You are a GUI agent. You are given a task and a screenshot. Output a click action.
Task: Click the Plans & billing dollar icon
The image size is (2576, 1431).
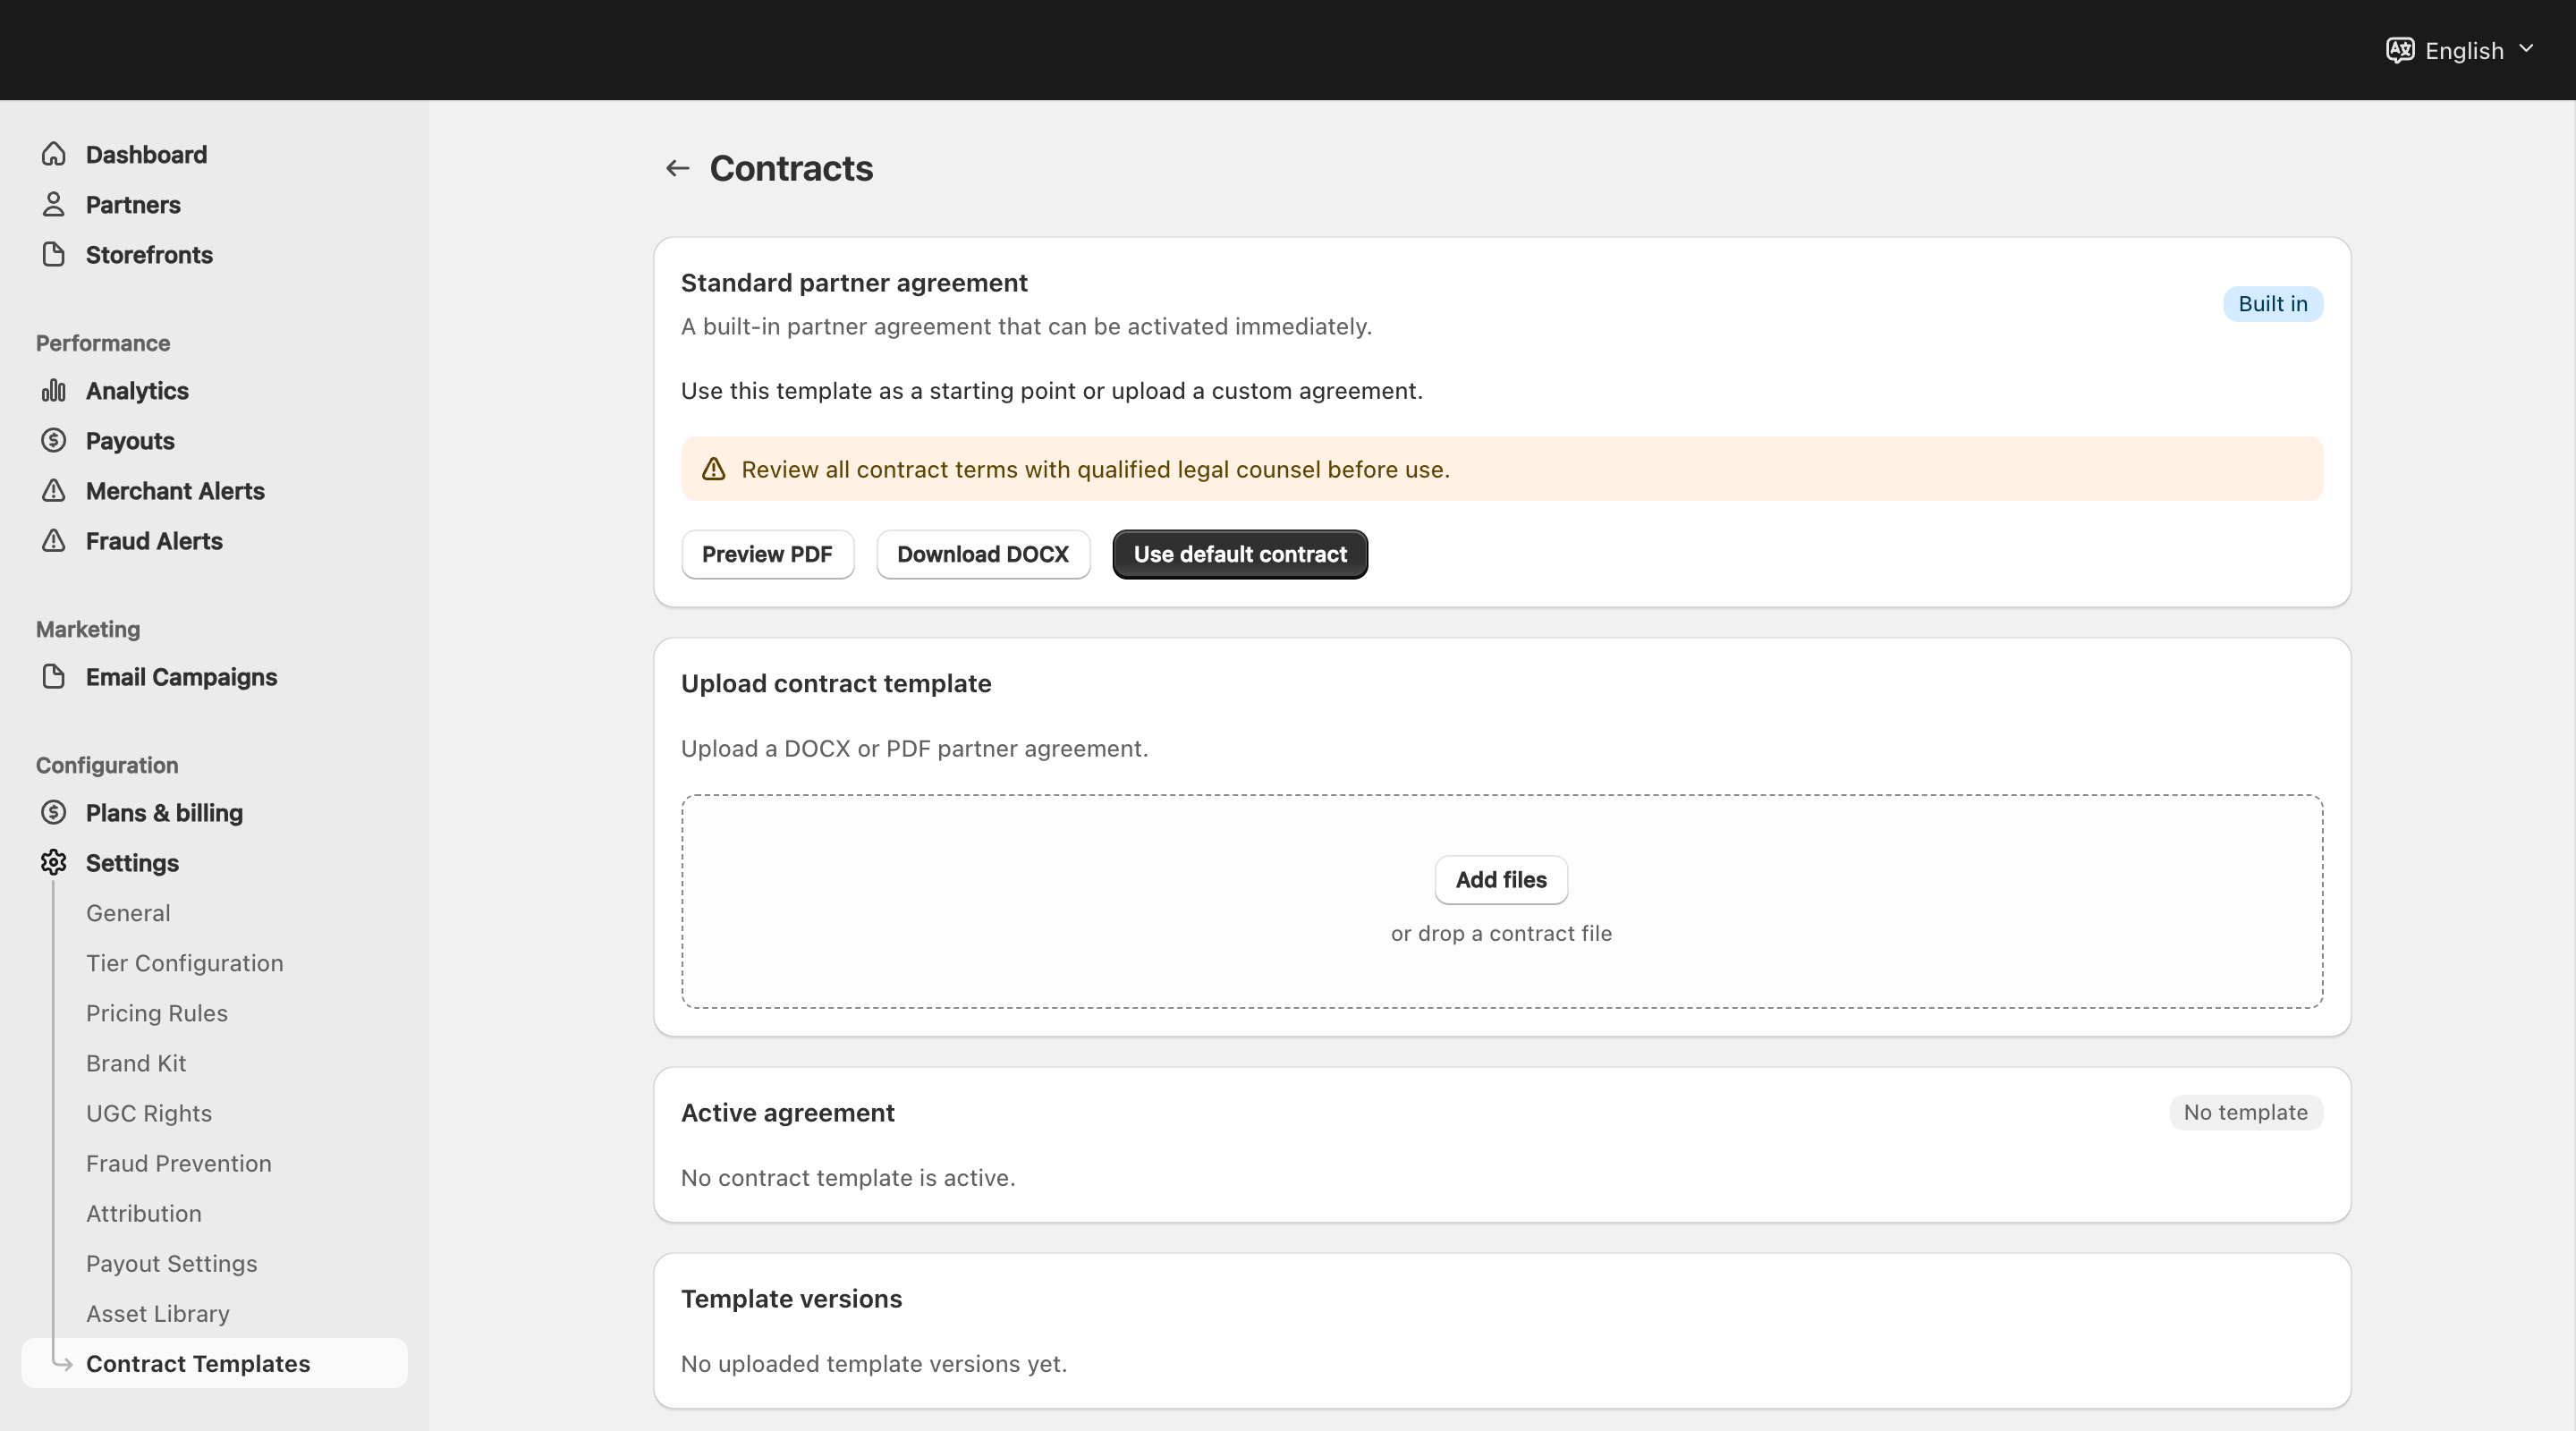point(54,812)
